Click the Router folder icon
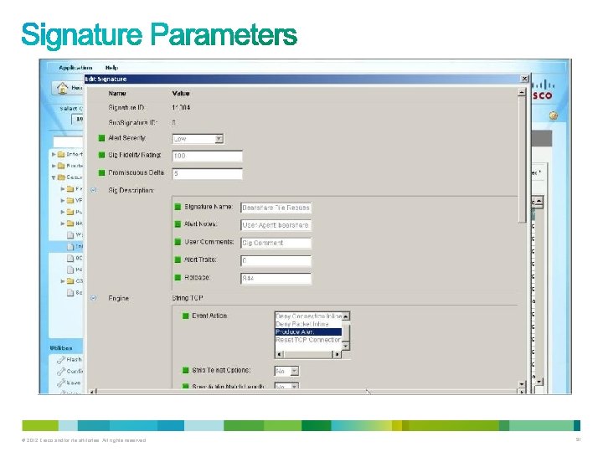Screen dimensions: 603x452 (x=61, y=166)
